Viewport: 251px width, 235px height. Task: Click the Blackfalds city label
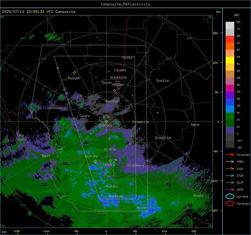(x=119, y=77)
